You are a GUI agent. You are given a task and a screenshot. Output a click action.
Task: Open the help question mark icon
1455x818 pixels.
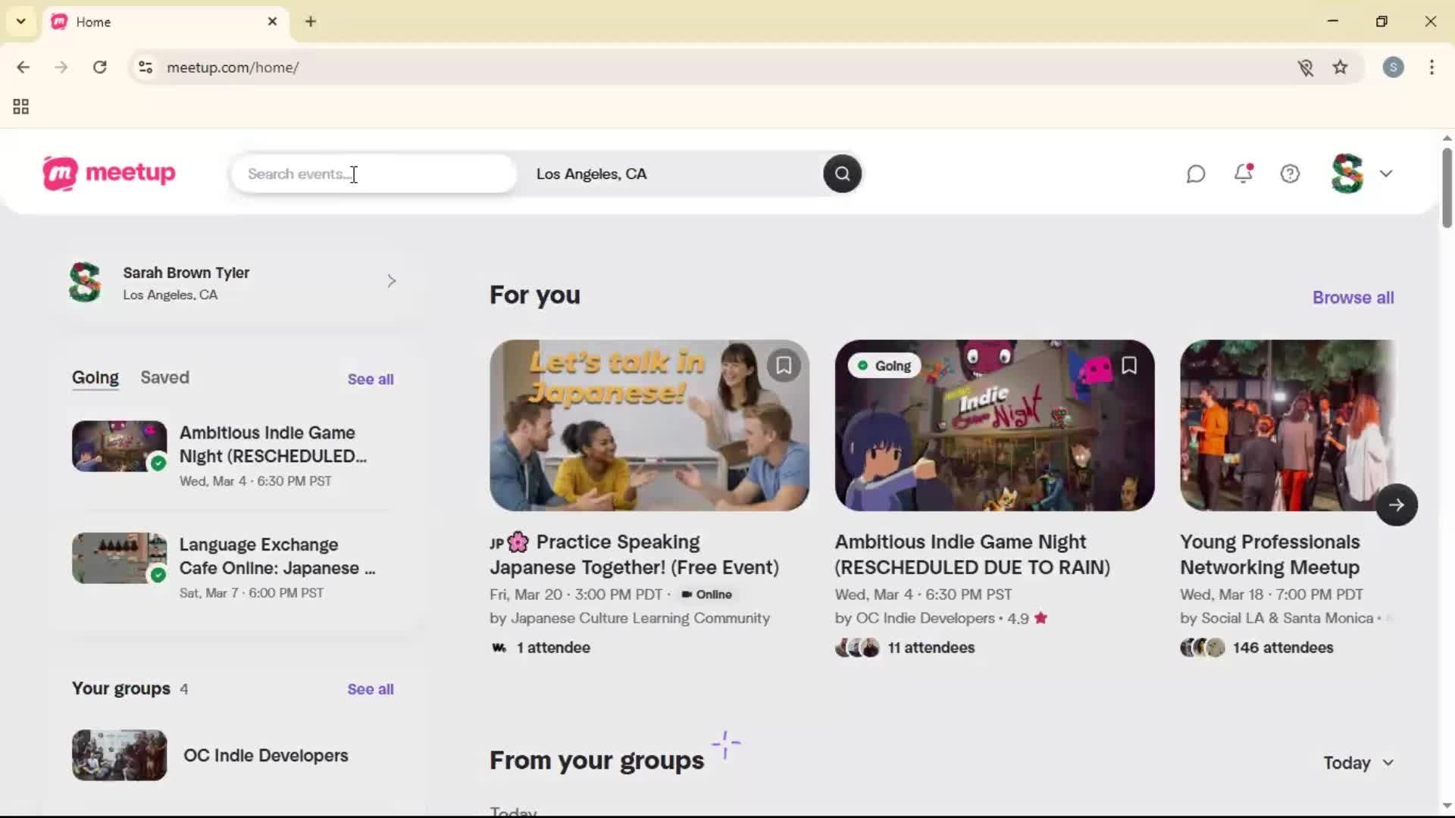tap(1291, 173)
